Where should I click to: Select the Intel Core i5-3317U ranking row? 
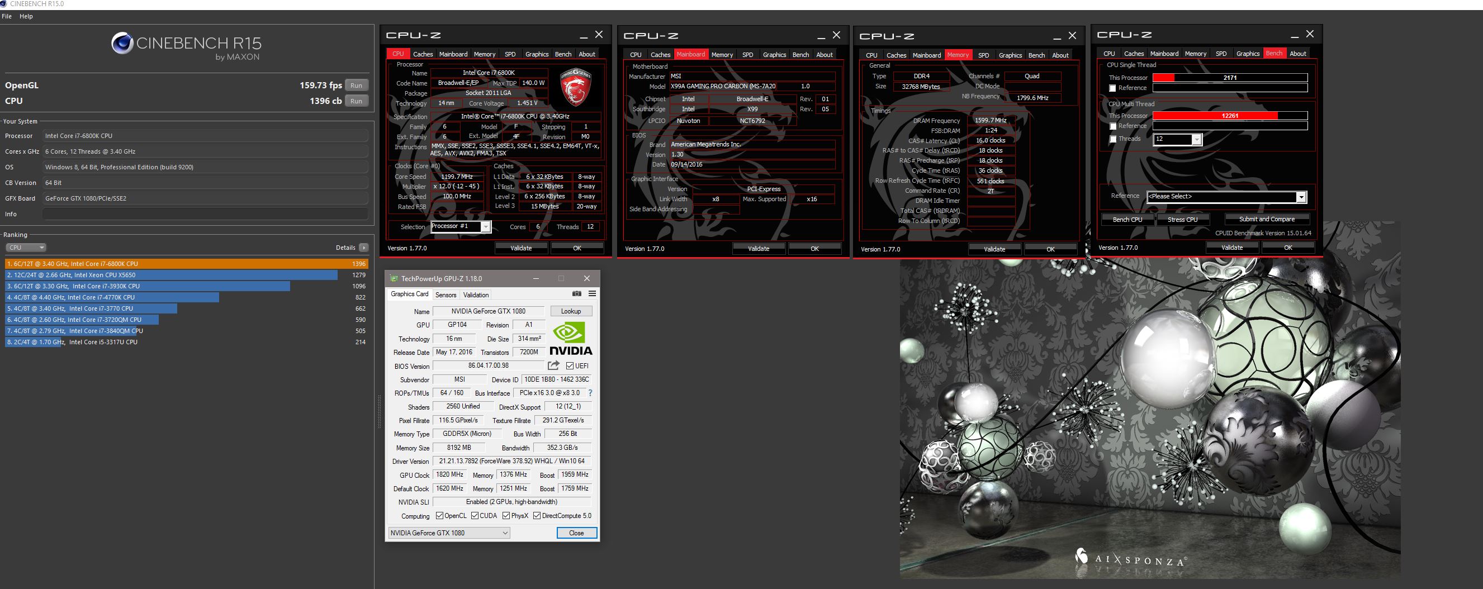(x=187, y=342)
